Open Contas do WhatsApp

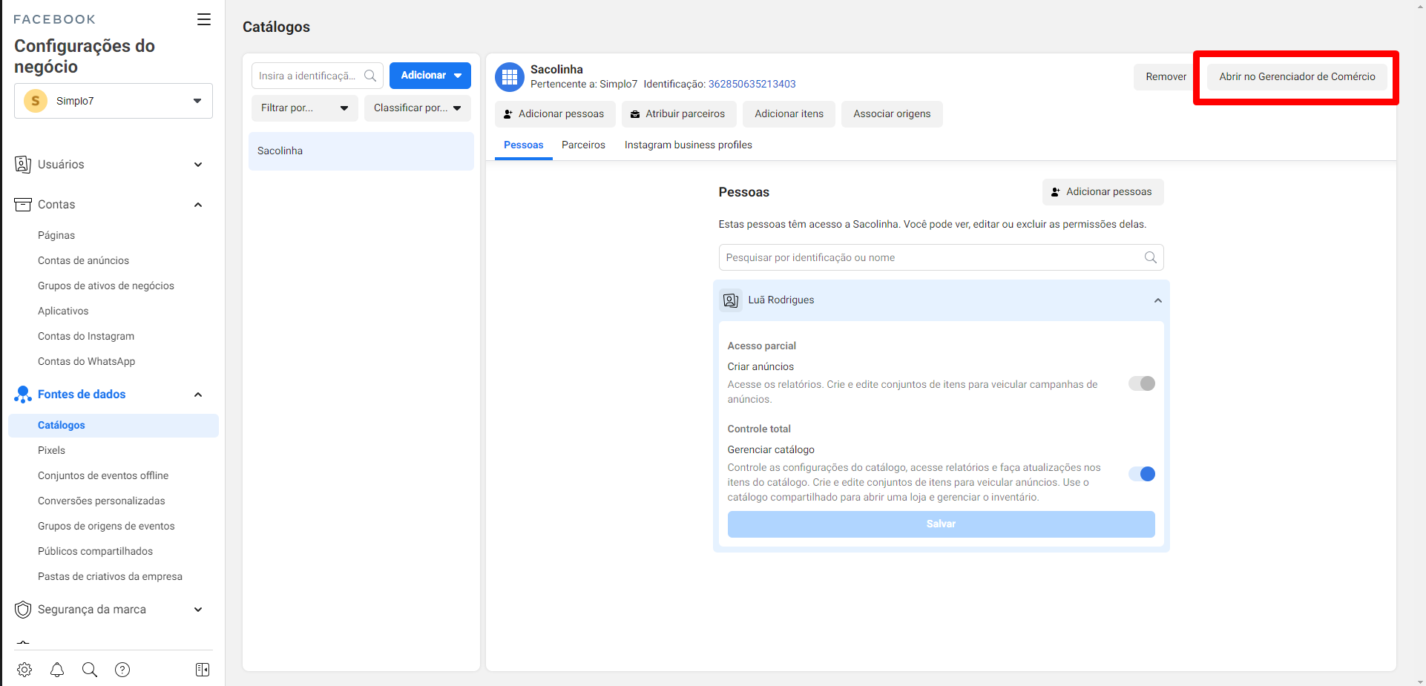[x=87, y=362]
